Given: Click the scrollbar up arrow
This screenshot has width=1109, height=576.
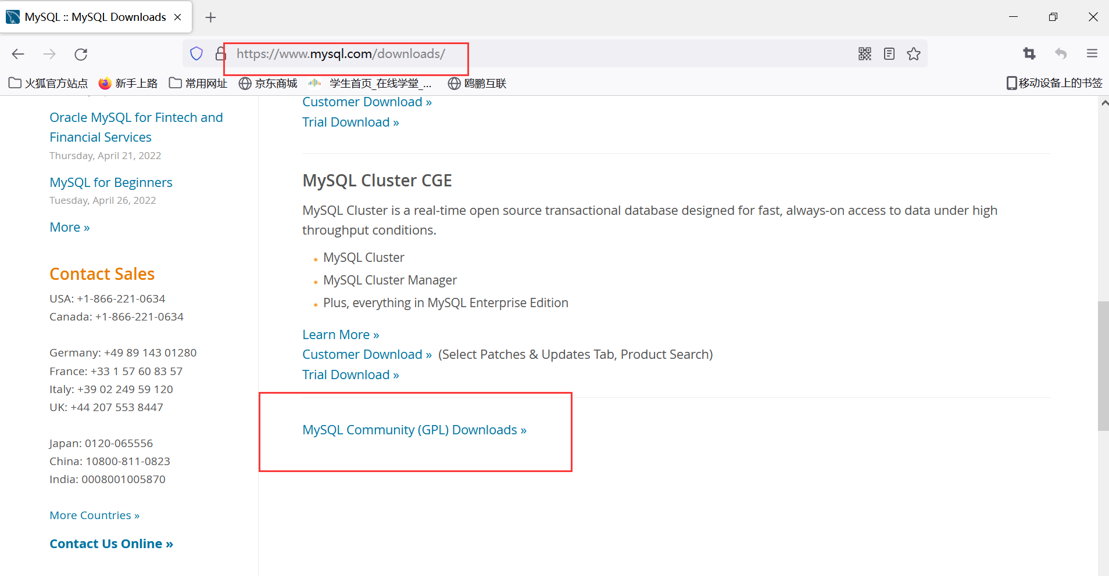Looking at the screenshot, I should [1104, 103].
